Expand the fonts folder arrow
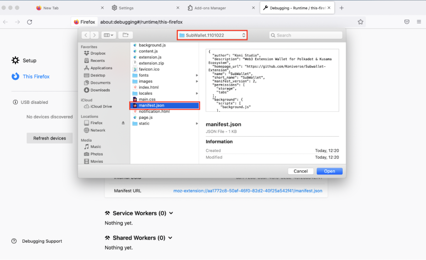The height and width of the screenshot is (260, 426). coord(197,75)
